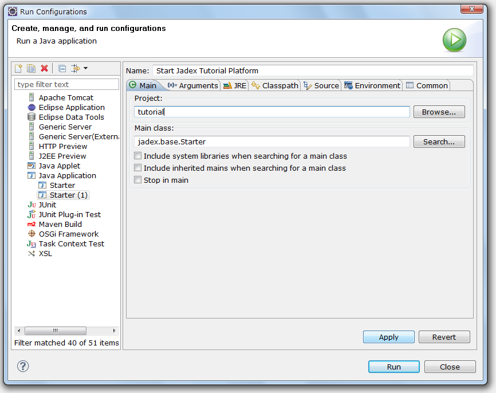Toggle the Stop in main option
Viewport: 496px width, 393px height.
[x=137, y=180]
